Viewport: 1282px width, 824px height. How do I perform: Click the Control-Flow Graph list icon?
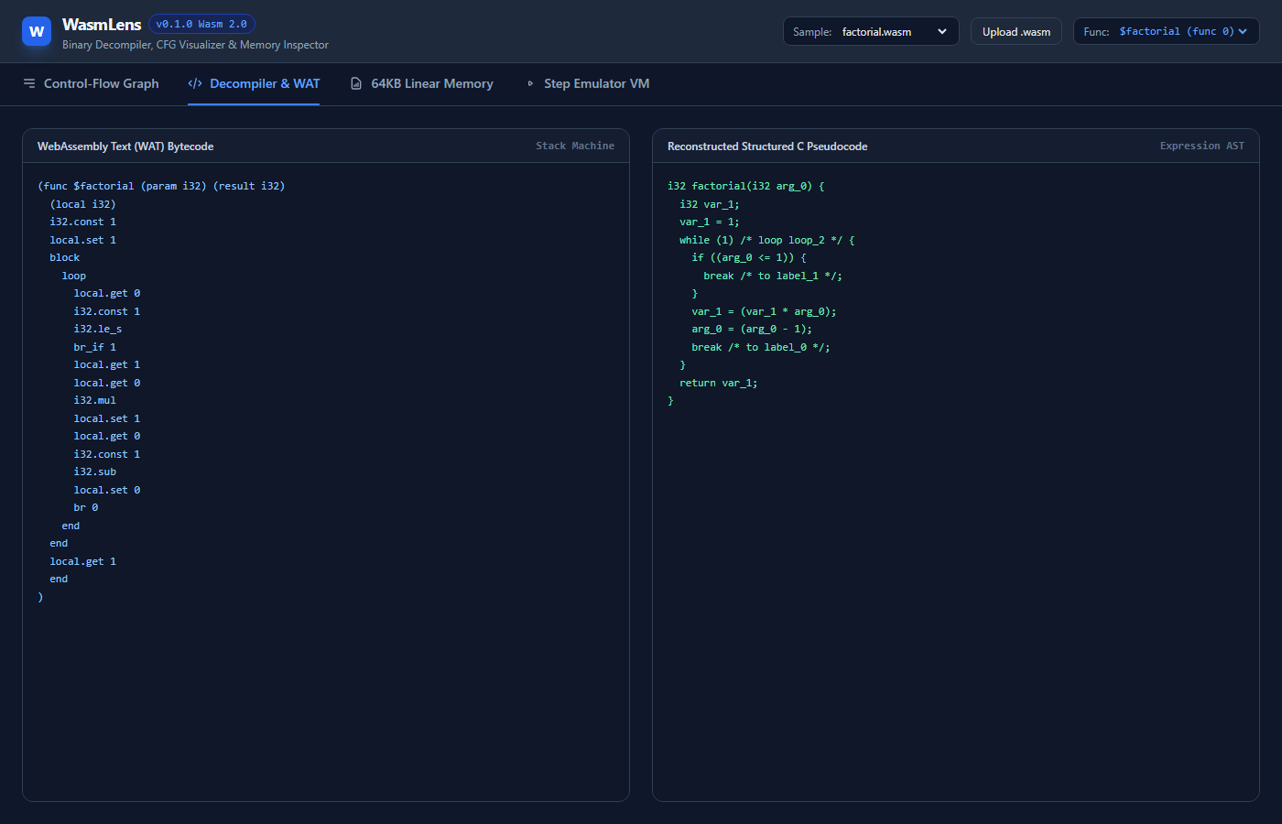click(29, 83)
